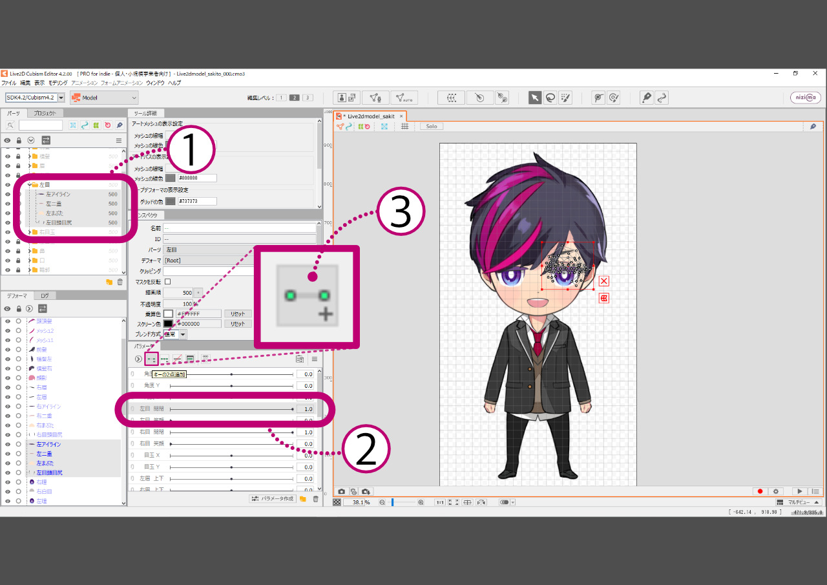Switch to the プロジェクト tab

[45, 113]
